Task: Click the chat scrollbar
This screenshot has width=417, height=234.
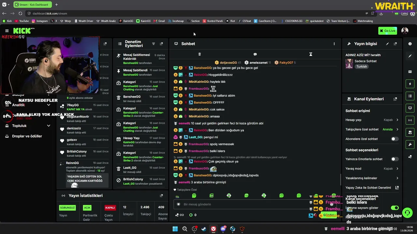Action: (341, 179)
